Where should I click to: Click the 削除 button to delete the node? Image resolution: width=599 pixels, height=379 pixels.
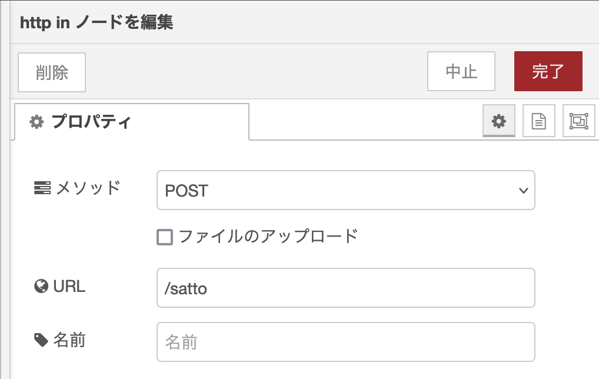51,71
